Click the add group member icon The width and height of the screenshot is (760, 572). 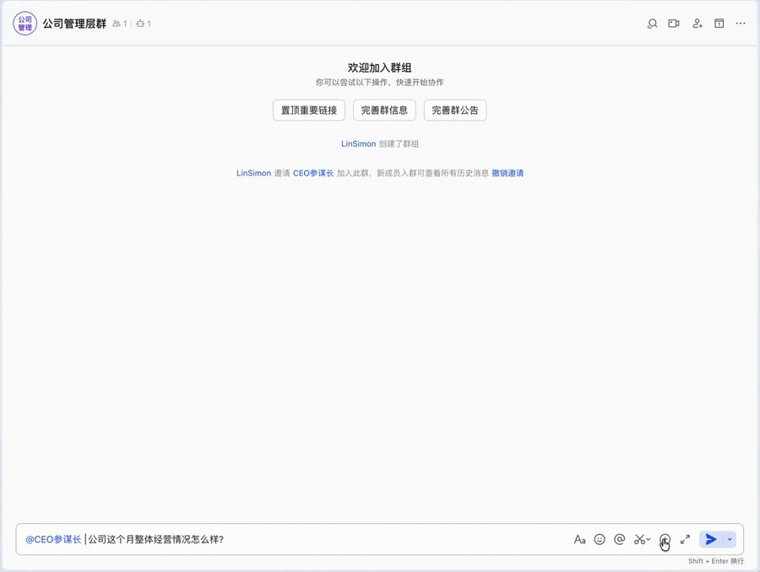(697, 24)
